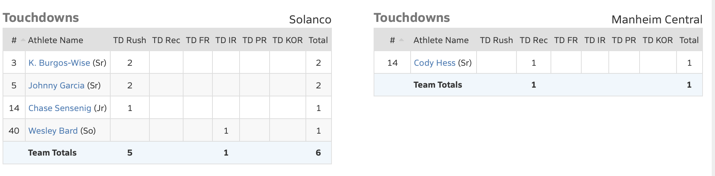Sort Manheim Central table by # arrow
This screenshot has height=176, width=715.
coord(401,40)
